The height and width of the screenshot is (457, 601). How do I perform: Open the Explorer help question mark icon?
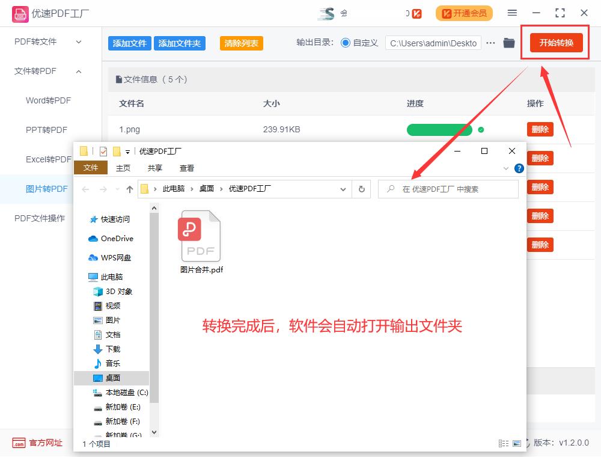(x=519, y=168)
